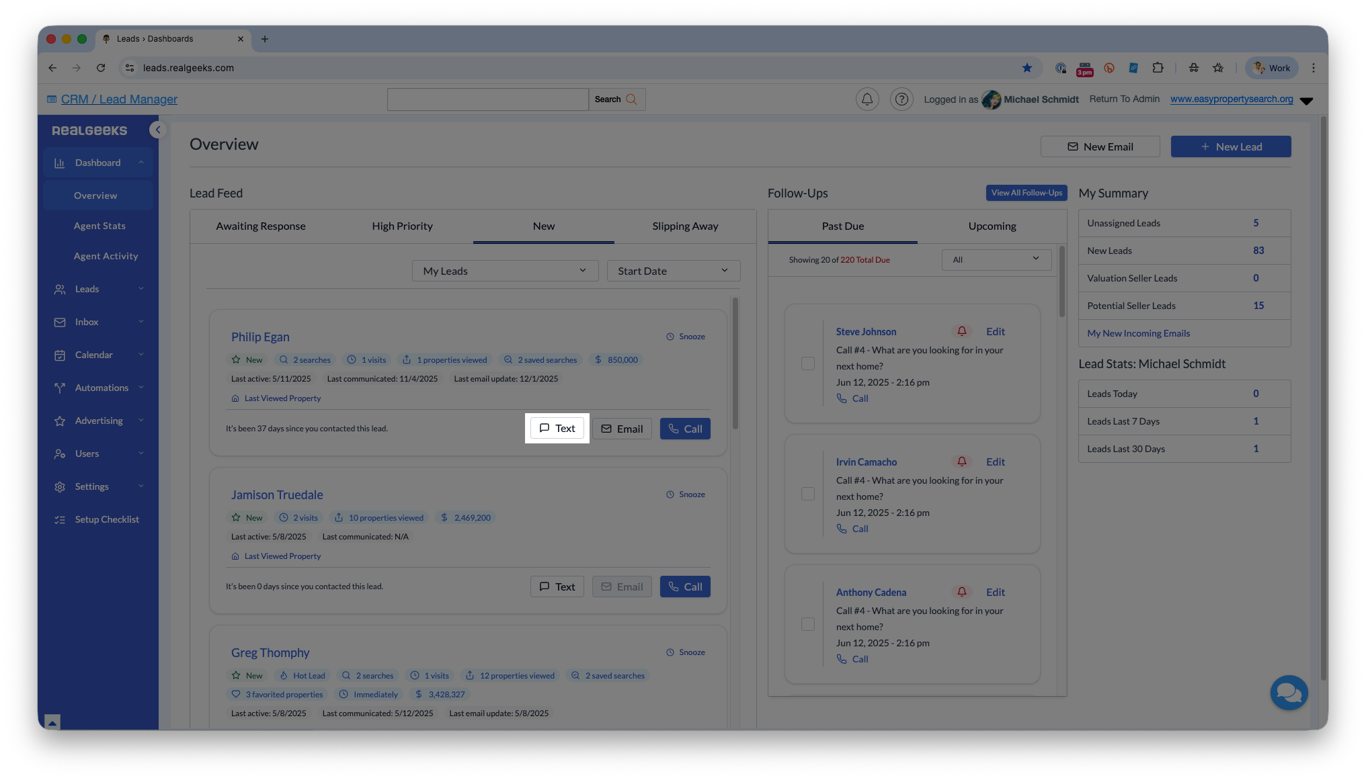
Task: Open the Start Date dropdown
Action: [673, 271]
